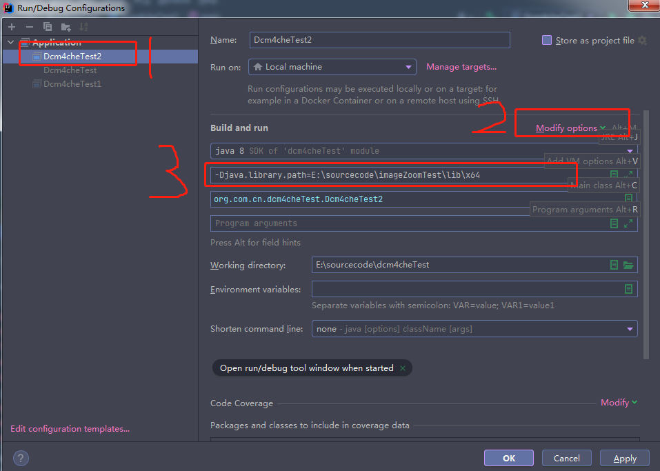Close the Run/Debug Configurations dialog

point(645,5)
